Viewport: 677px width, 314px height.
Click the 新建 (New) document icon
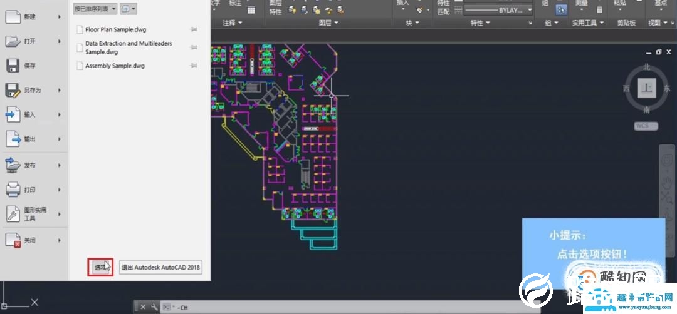(14, 17)
